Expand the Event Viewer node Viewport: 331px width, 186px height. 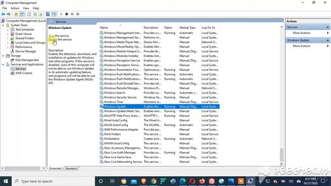8,34
